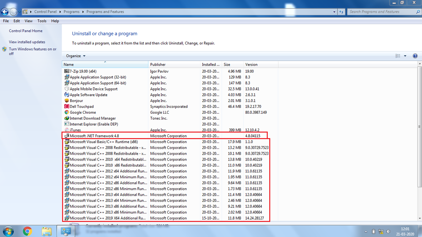Sort by the Name column header
The width and height of the screenshot is (422, 237).
point(105,65)
